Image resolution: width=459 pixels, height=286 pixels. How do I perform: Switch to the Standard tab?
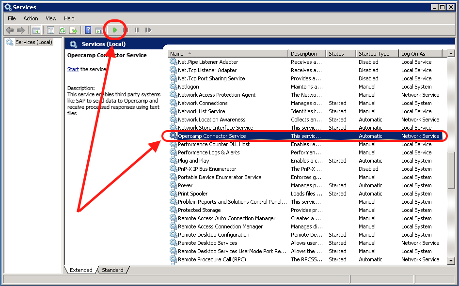click(x=112, y=270)
